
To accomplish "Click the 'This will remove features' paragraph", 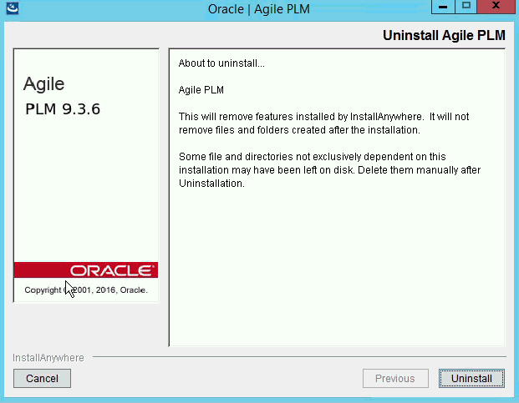I will click(323, 123).
